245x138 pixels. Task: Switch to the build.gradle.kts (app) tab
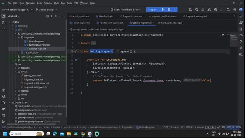[170, 23]
